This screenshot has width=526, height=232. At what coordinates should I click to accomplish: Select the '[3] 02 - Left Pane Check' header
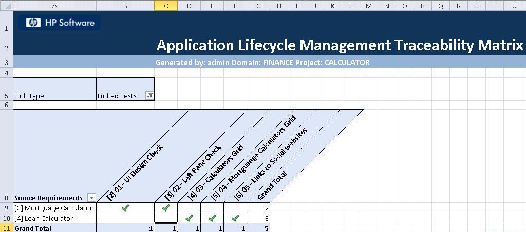[x=193, y=173]
